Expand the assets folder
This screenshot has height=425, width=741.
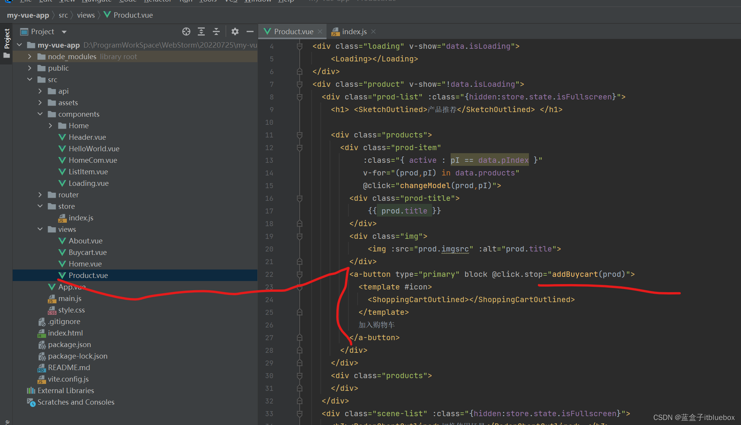40,103
